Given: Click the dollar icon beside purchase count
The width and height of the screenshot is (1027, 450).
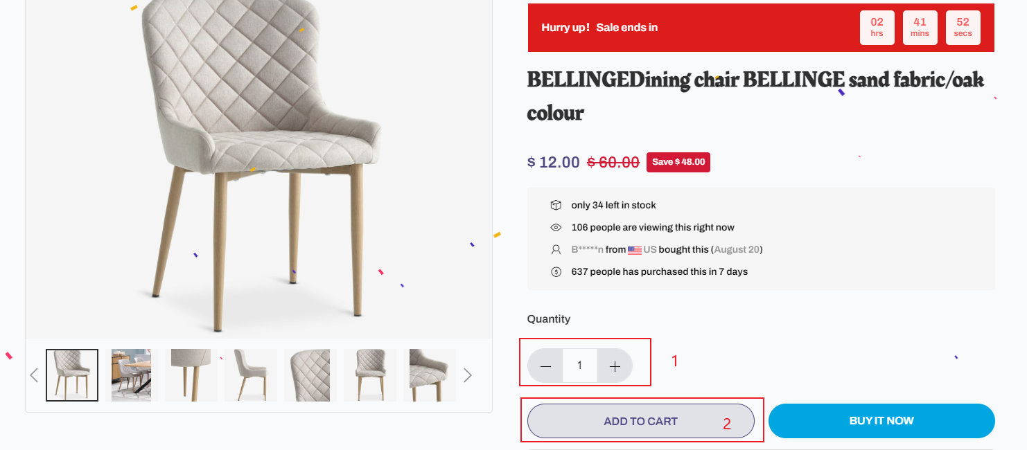Looking at the screenshot, I should [556, 271].
